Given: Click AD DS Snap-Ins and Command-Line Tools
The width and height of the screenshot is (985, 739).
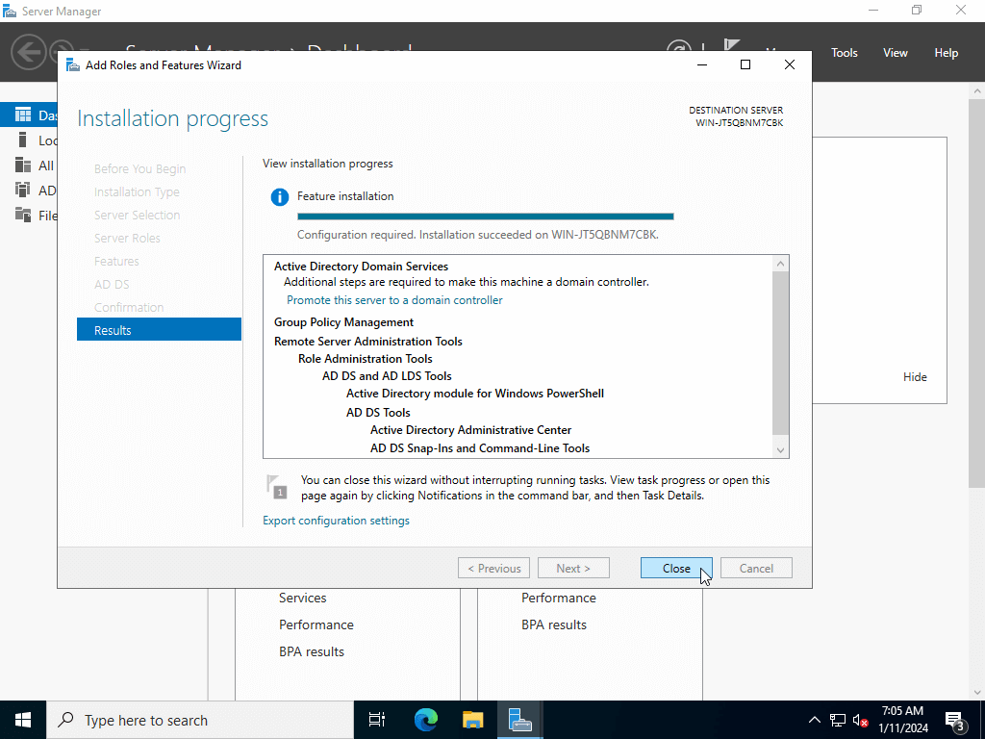Looking at the screenshot, I should [480, 448].
